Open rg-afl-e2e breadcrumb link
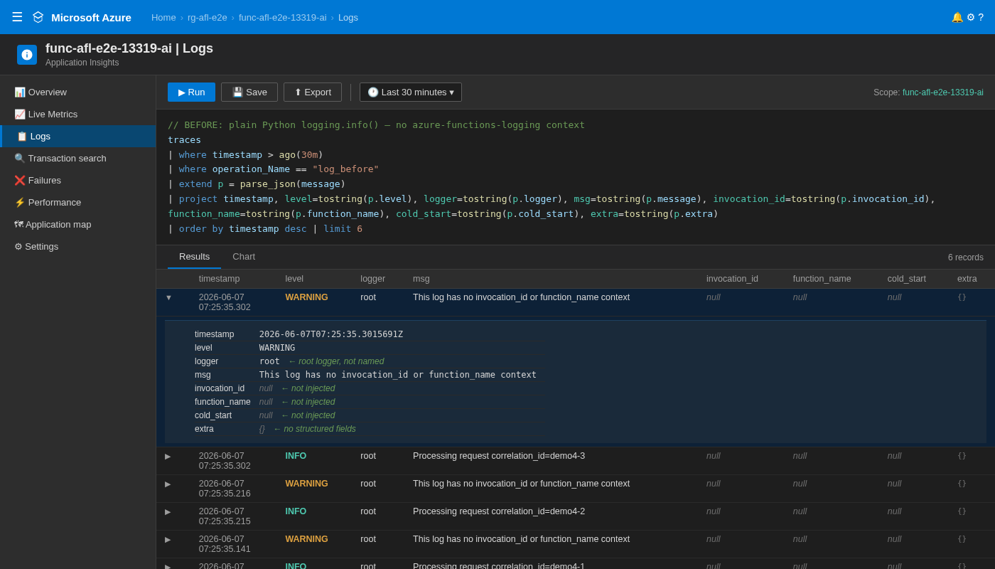The width and height of the screenshot is (995, 569). [x=208, y=17]
